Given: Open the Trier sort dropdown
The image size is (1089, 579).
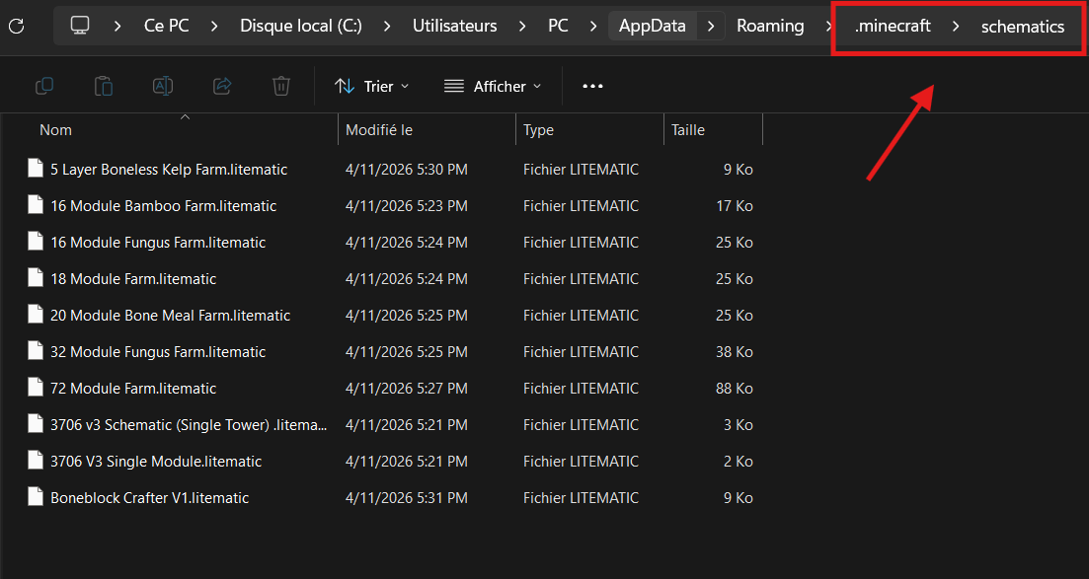Looking at the screenshot, I should coord(371,87).
